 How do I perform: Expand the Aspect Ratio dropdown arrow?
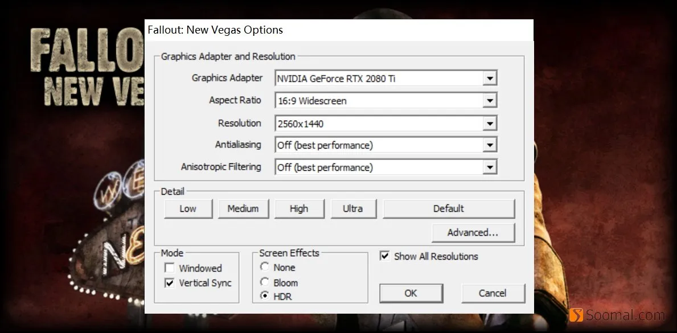(490, 101)
